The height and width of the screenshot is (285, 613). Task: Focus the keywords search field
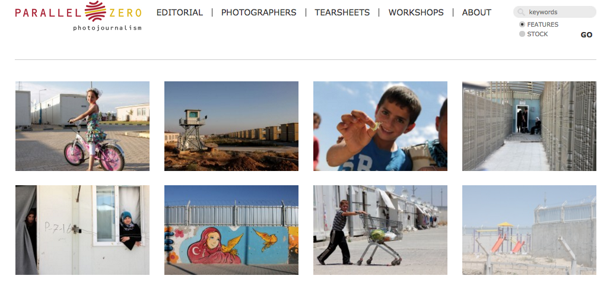(x=555, y=12)
